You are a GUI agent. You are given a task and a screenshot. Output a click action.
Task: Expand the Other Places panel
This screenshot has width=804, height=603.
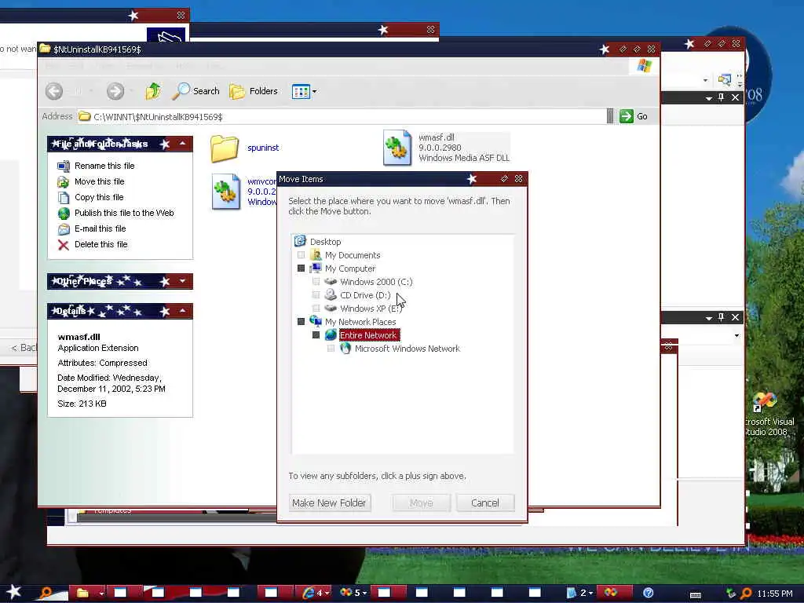[182, 281]
